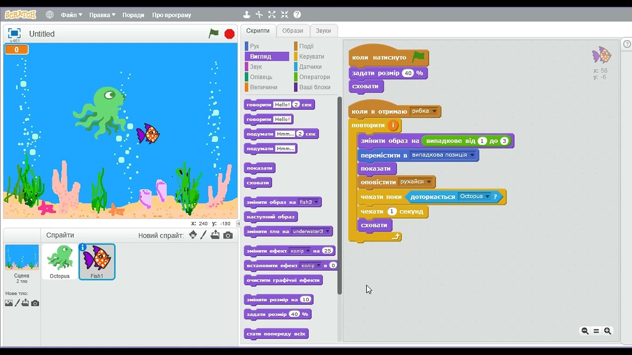Upload backdrop from file

pos(25,303)
